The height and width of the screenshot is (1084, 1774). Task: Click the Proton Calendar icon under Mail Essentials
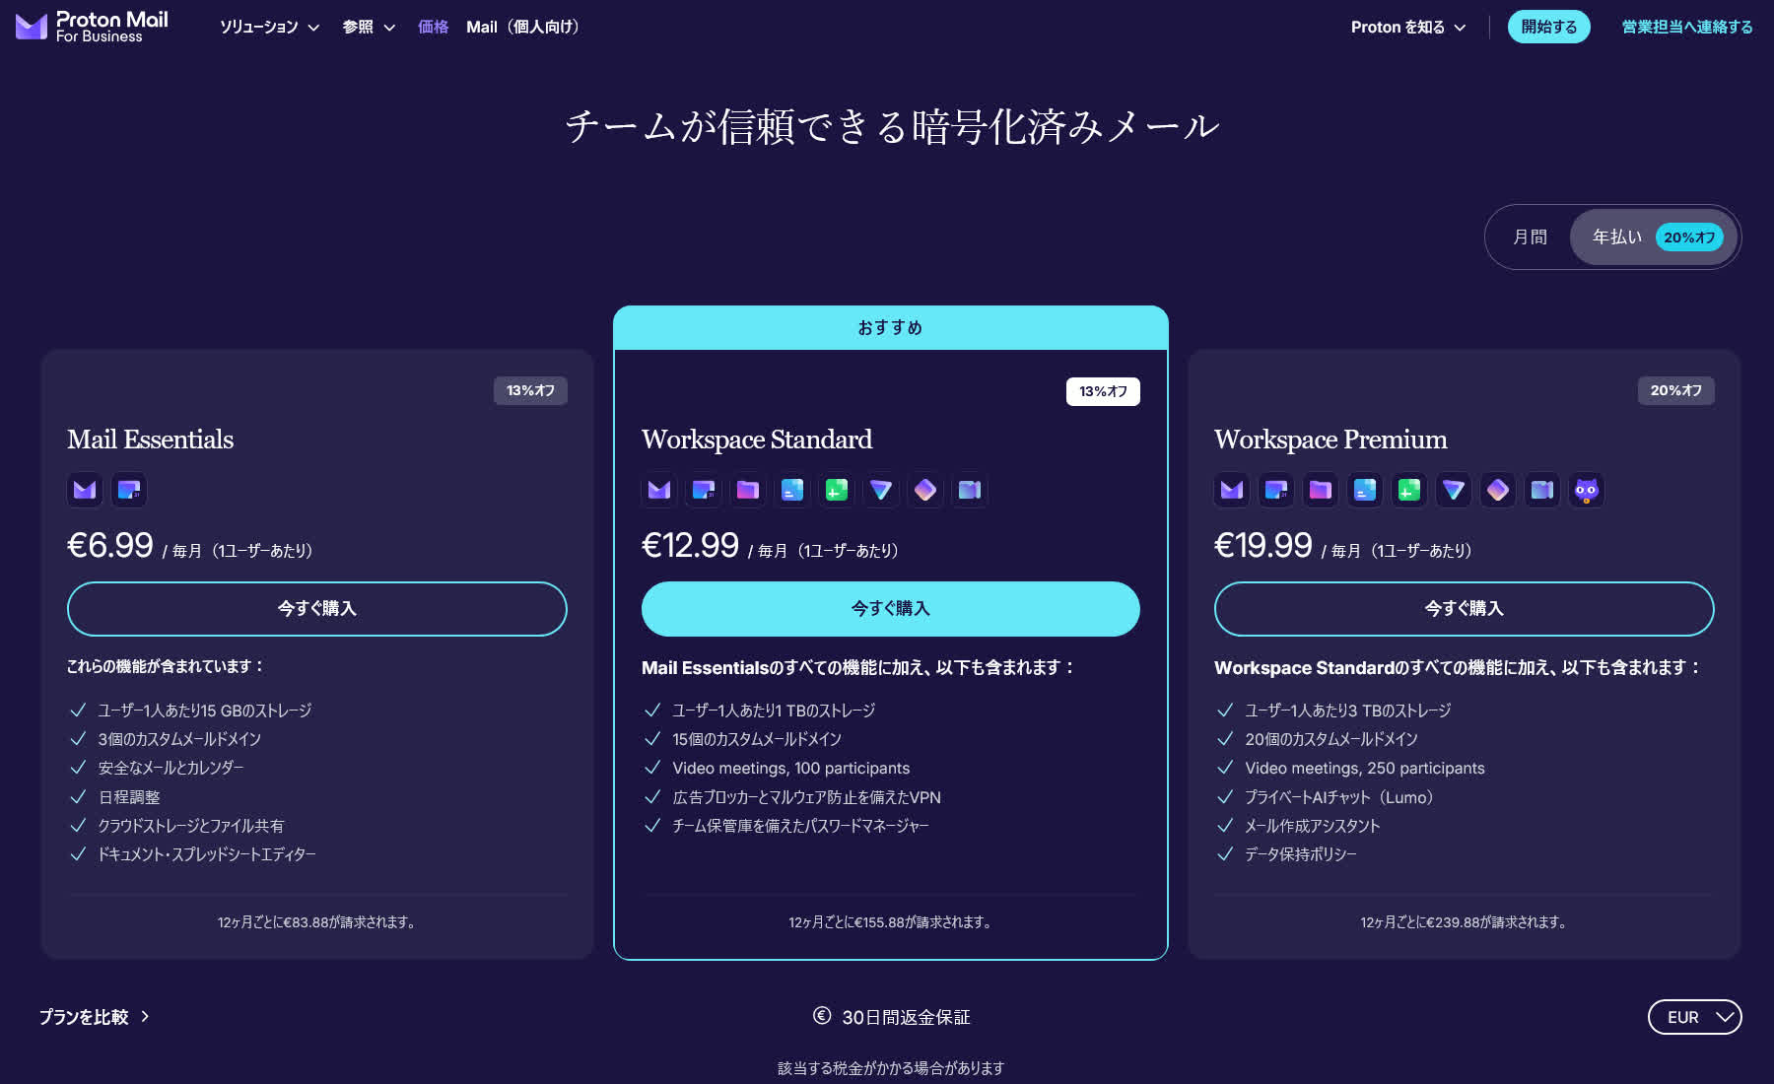128,490
